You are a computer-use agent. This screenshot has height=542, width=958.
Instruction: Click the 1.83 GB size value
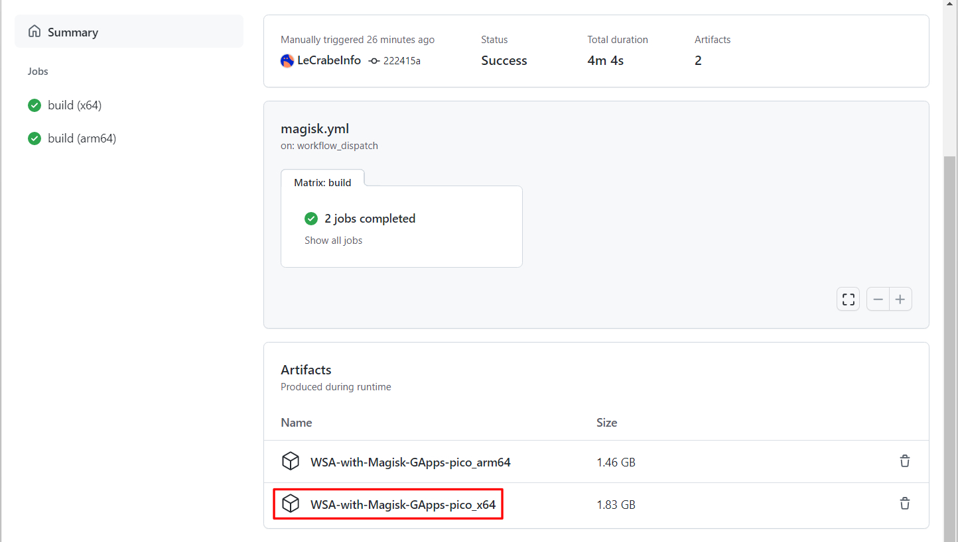[616, 505]
